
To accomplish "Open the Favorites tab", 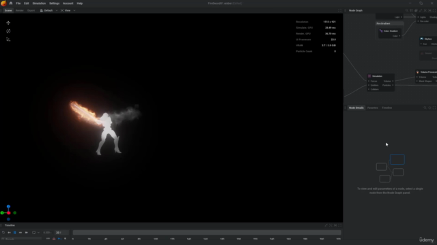I will (373, 108).
